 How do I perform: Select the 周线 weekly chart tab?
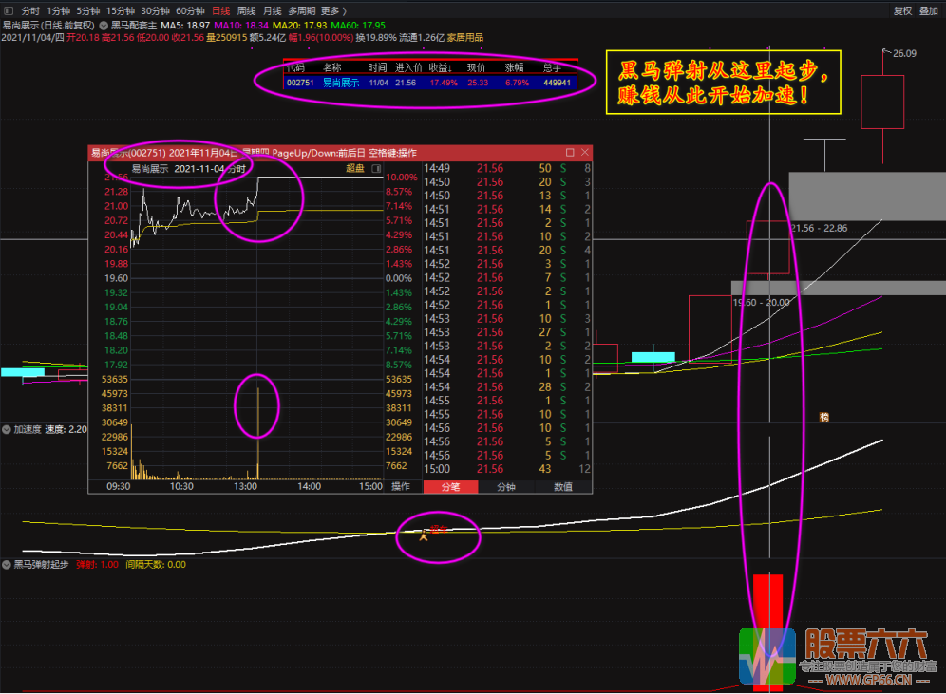pos(246,10)
